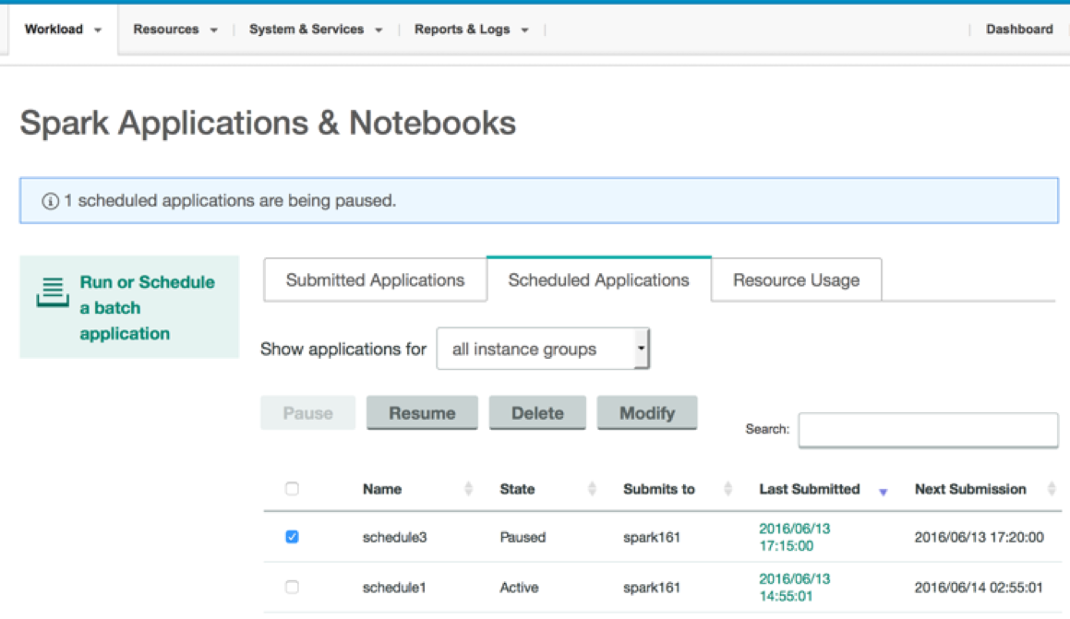
Task: Click the Active state cell
Action: tap(519, 588)
